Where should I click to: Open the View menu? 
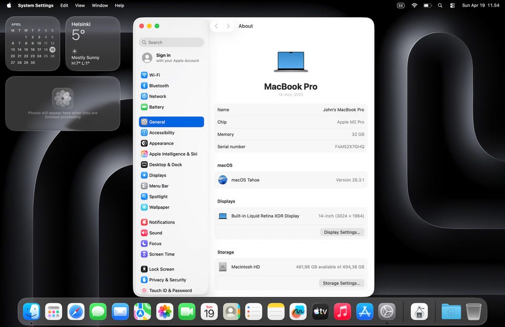tap(80, 5)
